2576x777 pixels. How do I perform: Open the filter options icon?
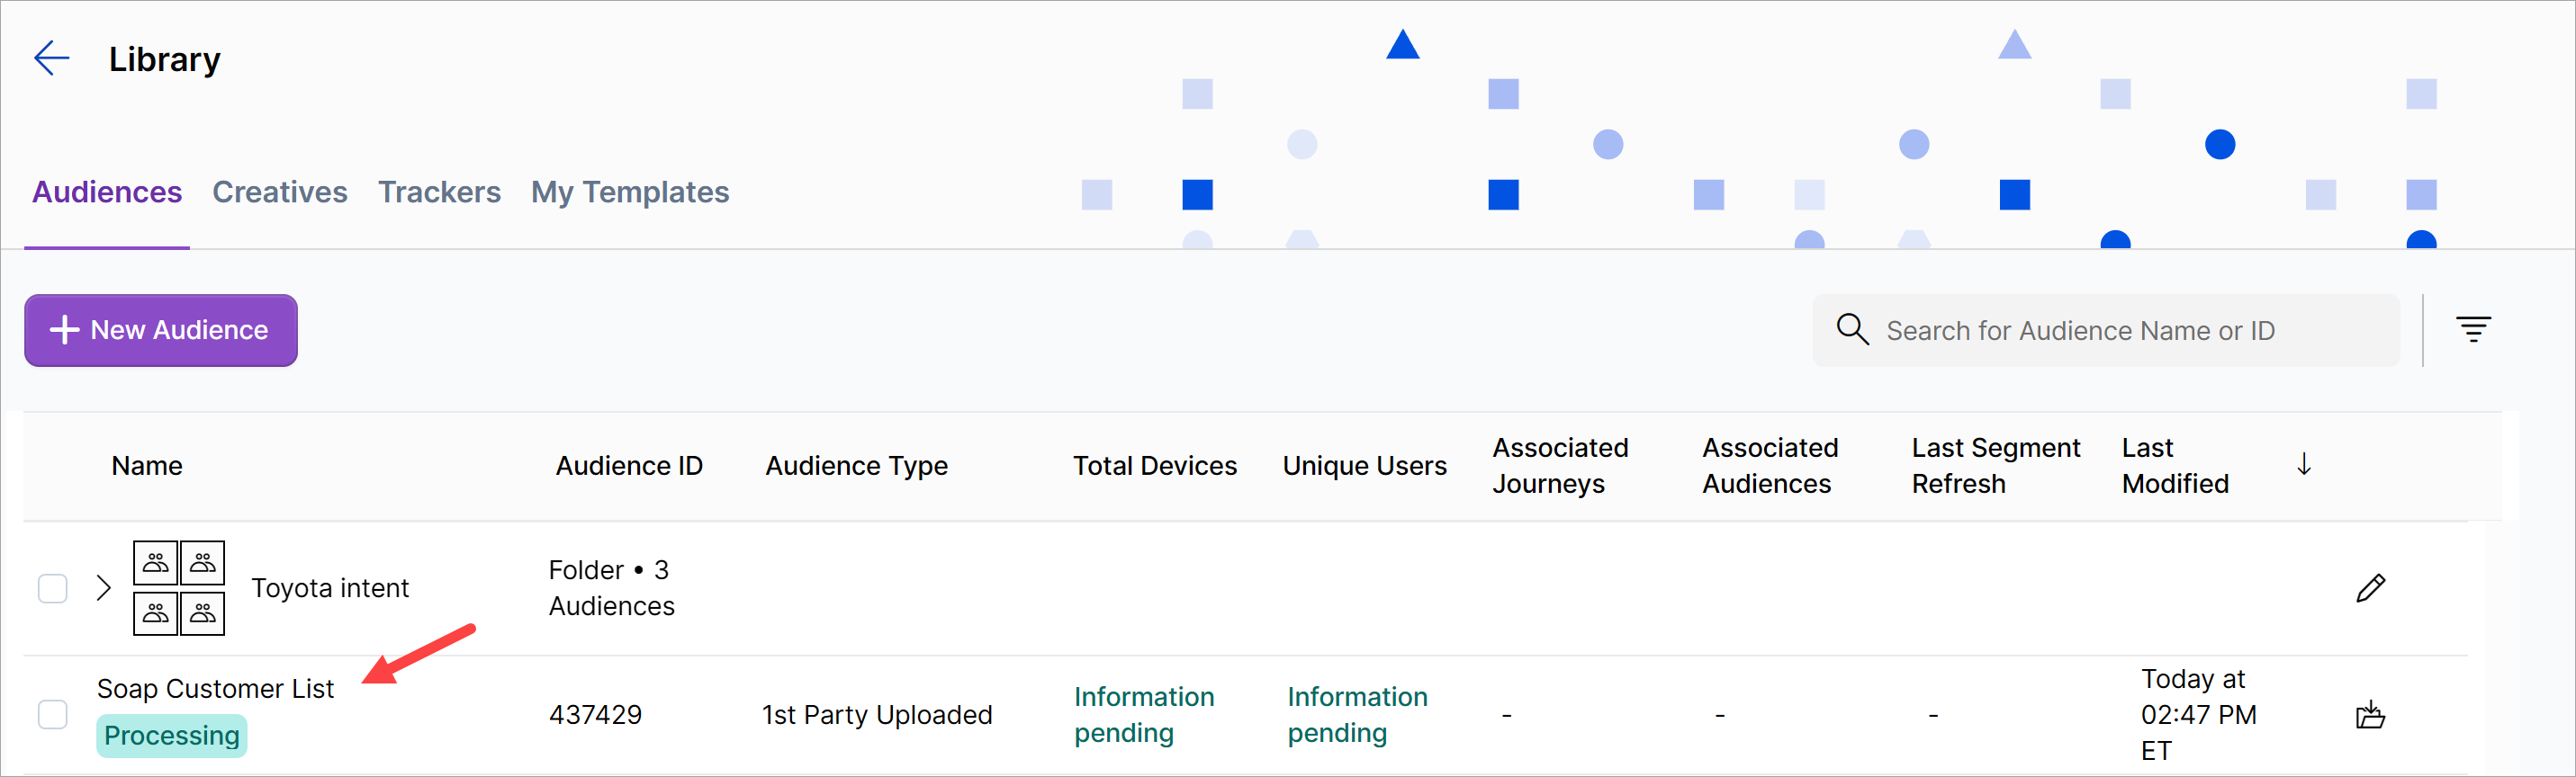(2472, 329)
